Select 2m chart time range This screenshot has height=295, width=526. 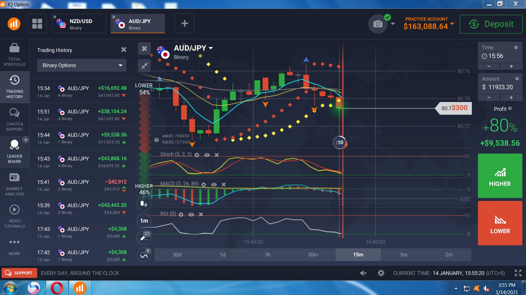pyautogui.click(x=449, y=255)
